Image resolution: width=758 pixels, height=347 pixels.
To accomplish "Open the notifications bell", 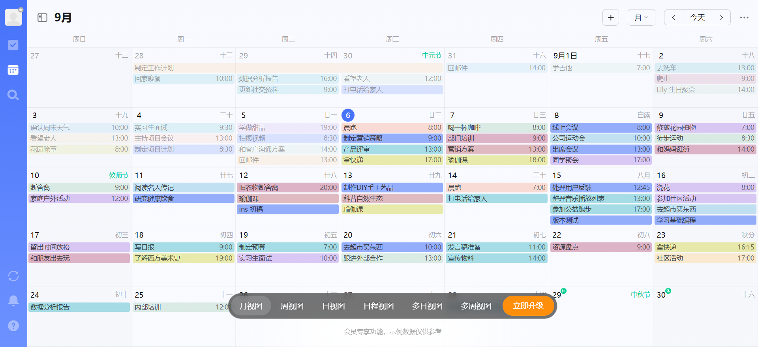I will click(x=13, y=301).
